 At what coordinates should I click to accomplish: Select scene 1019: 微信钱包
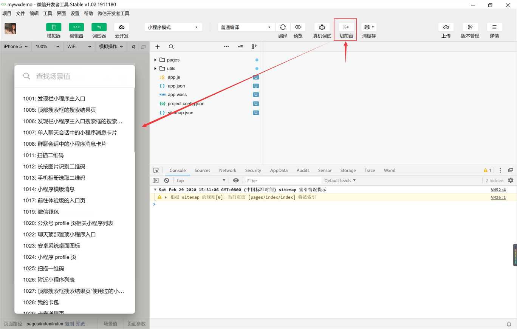41,212
